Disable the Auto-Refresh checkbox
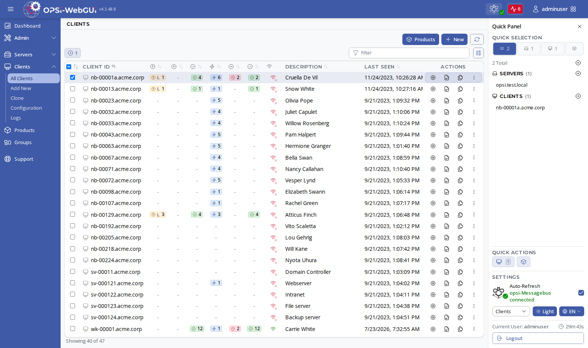Viewport: 588px width, 348px height. 581,293
